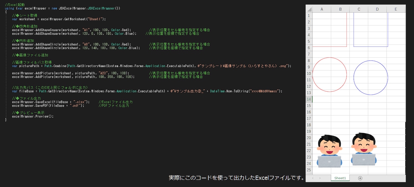Open the Sheet1 worksheet tab
The image size is (414, 187).
[340, 178]
